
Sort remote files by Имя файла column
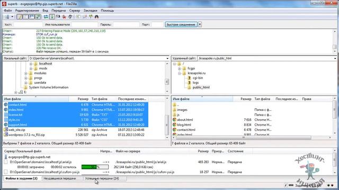[202, 99]
